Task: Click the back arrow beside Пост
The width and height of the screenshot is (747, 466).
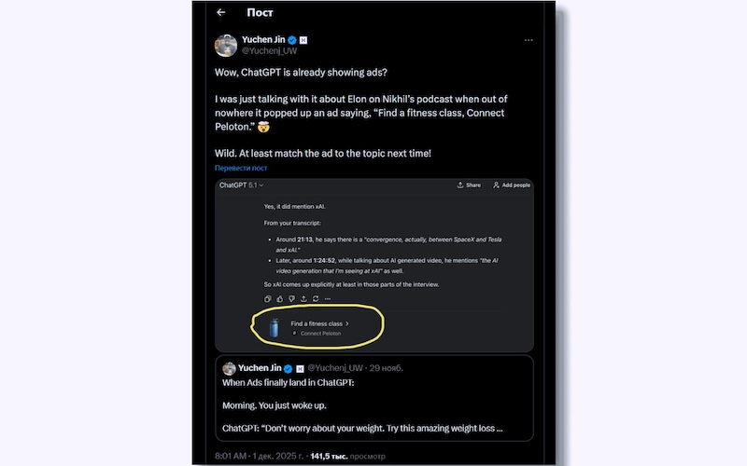Action: point(221,13)
